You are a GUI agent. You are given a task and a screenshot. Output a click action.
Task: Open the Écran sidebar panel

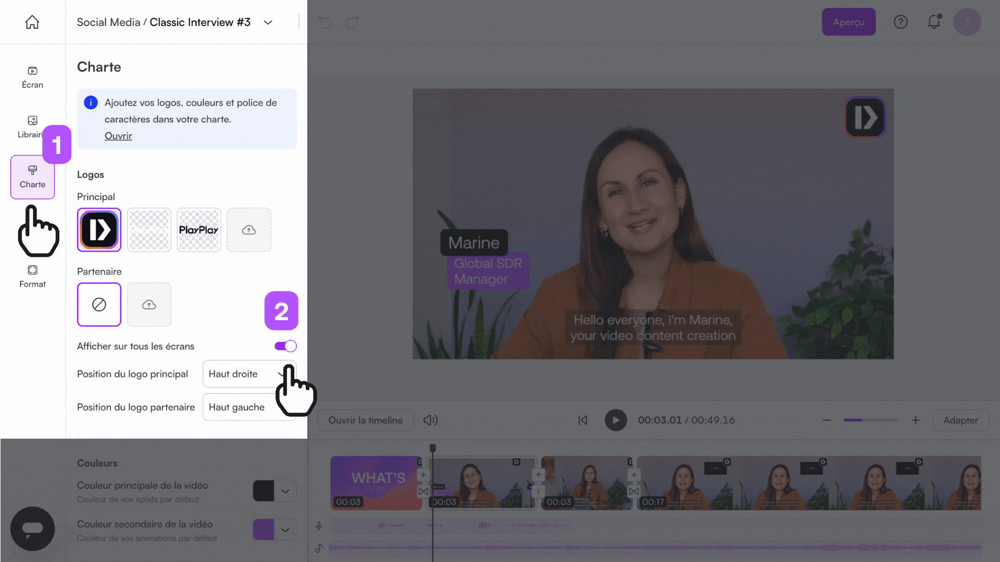click(32, 77)
